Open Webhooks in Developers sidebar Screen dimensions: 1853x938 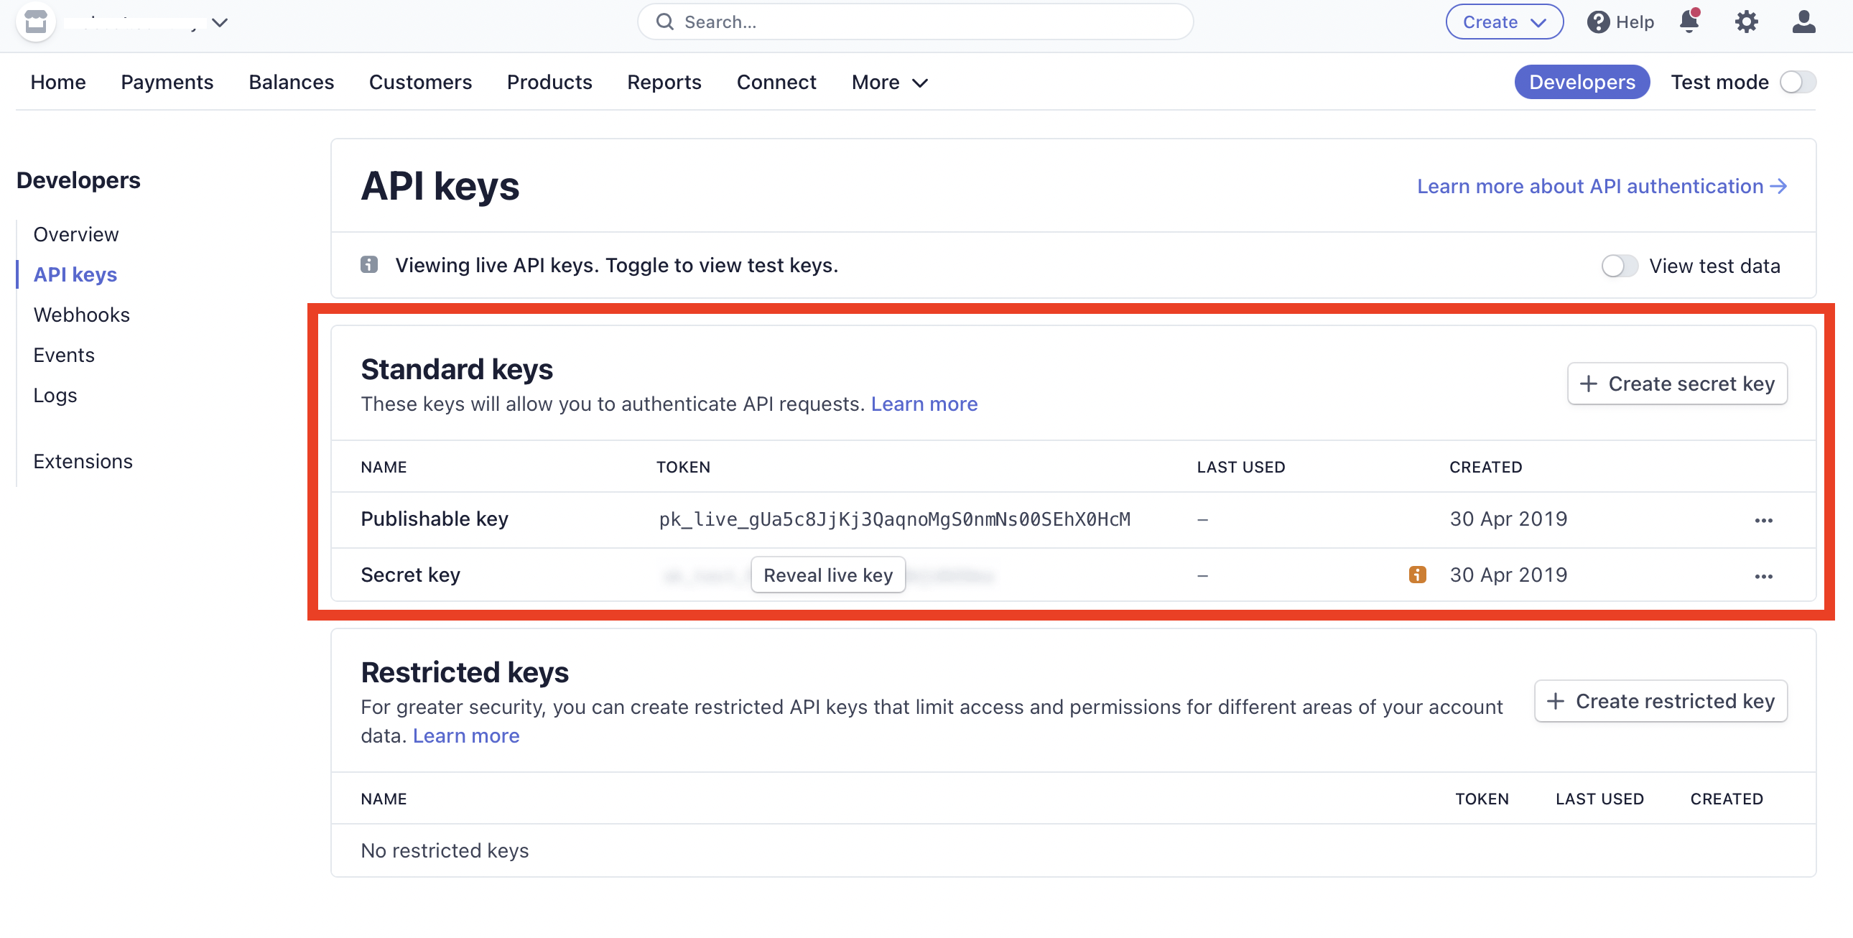pyautogui.click(x=81, y=315)
